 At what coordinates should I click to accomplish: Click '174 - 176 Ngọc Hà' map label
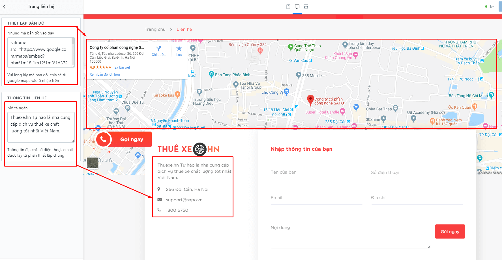(x=464, y=79)
